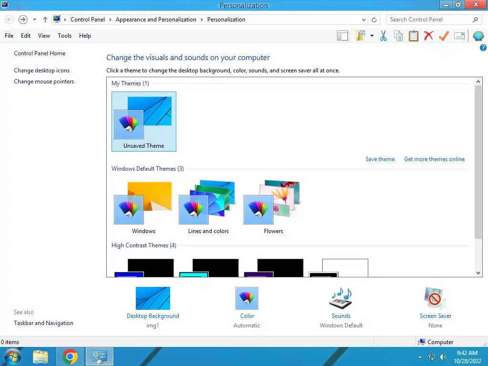Screen dimensions: 488x366
Task: Open the Tools menu
Action: click(x=64, y=36)
